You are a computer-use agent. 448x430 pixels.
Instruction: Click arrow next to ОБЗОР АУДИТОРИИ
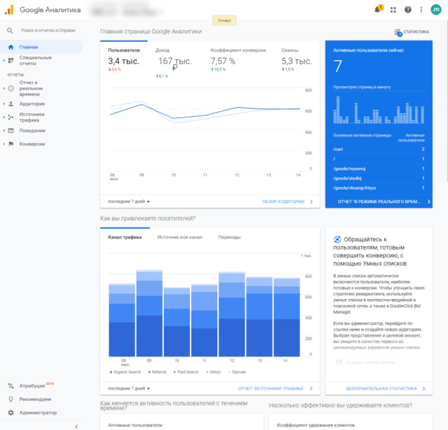(311, 202)
